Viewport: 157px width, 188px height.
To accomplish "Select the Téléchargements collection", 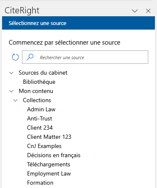I will click(x=49, y=164).
